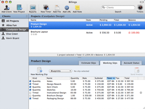The height and width of the screenshot is (109, 145).
Task: Select the Kevin Bryant client
Action: point(13,38)
